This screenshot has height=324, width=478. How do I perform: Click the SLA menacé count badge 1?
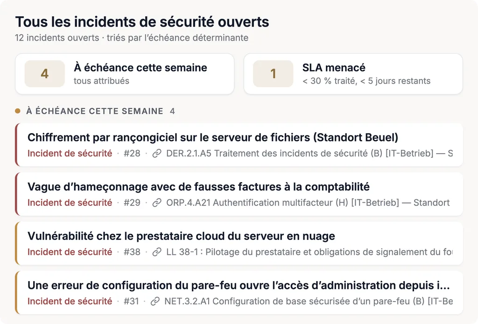pos(273,74)
